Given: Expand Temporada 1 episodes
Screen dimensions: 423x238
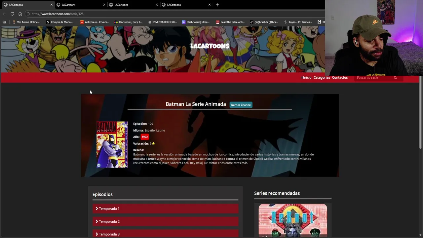Looking at the screenshot, I should click(165, 209).
